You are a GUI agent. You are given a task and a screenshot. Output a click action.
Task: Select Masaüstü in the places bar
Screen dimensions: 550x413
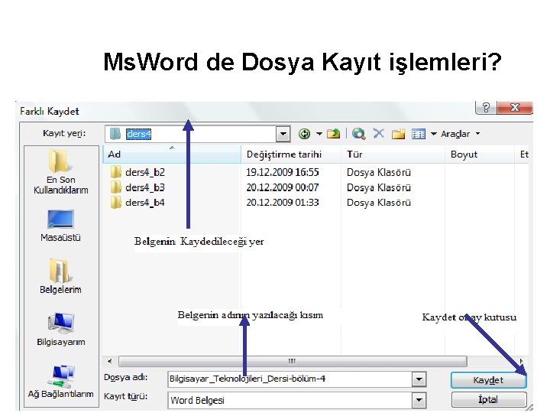(60, 226)
